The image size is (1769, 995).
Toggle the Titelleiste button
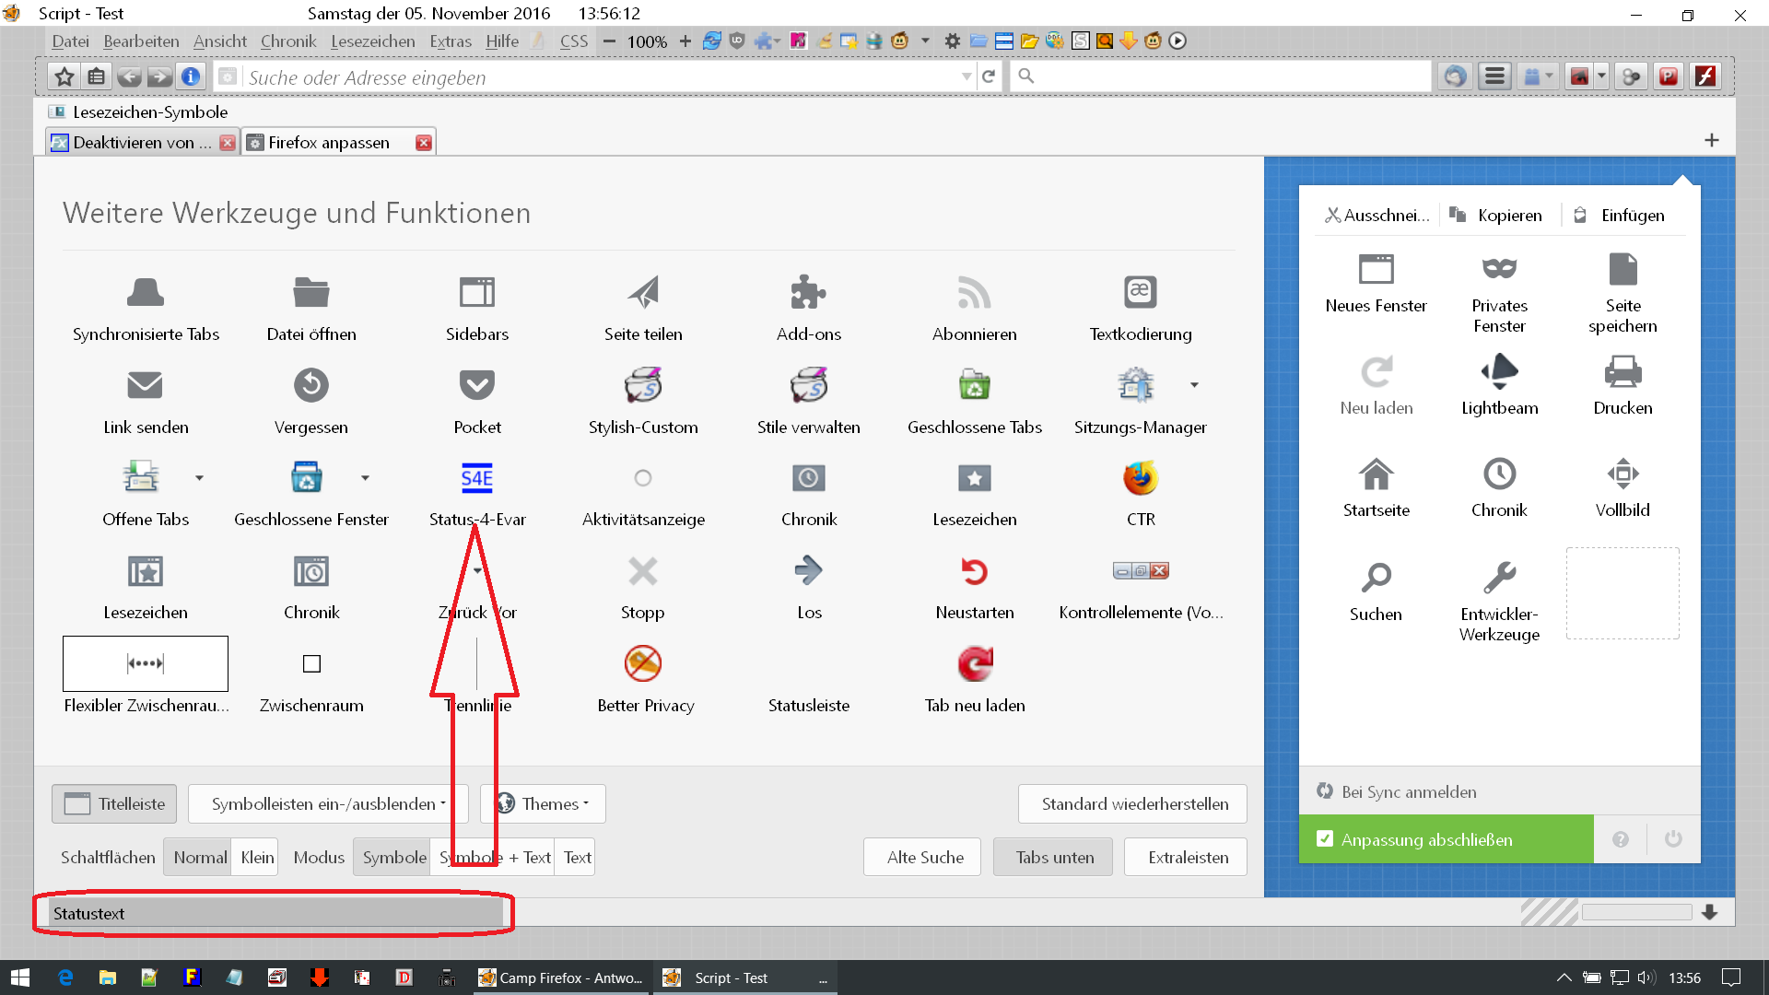pos(115,803)
